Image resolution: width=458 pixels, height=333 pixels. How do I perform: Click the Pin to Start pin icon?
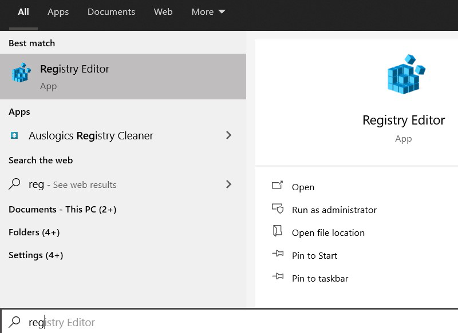(278, 254)
